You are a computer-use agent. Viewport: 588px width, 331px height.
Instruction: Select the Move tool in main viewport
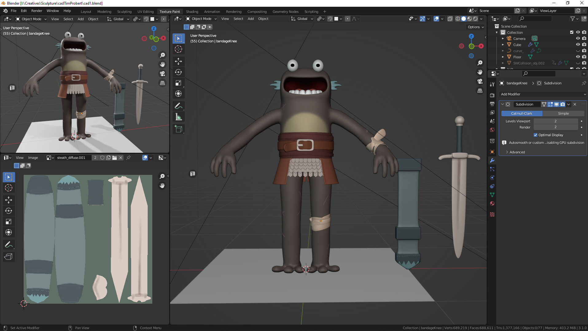pos(178,61)
